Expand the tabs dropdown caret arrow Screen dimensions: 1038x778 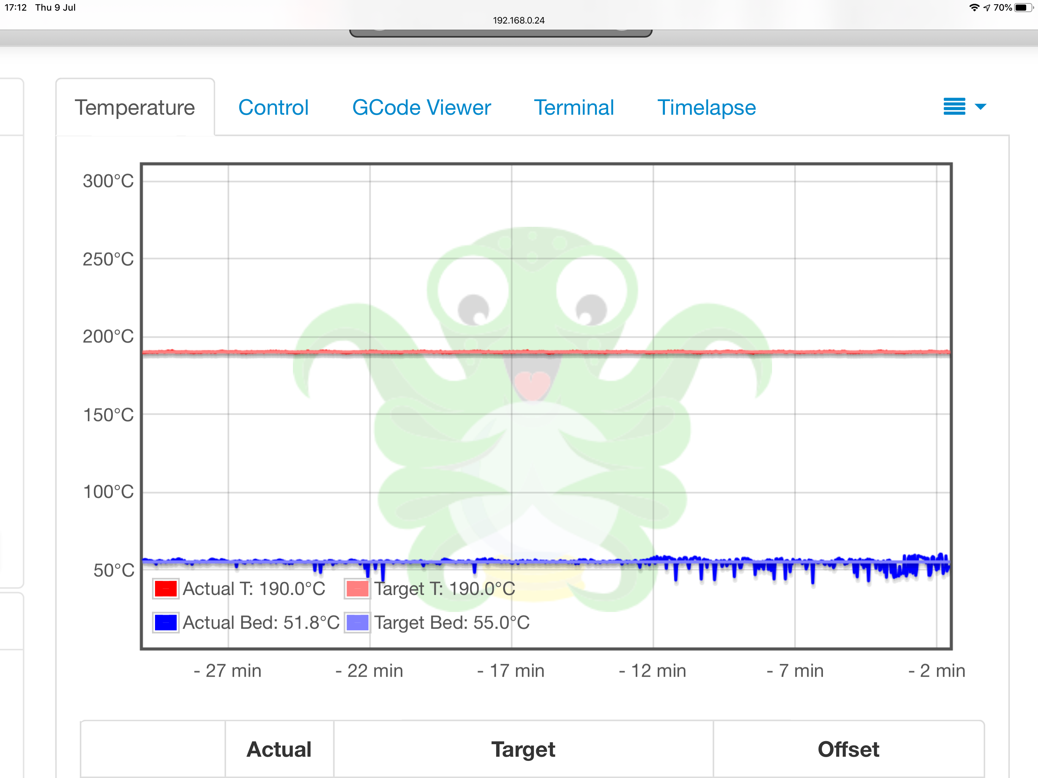pos(980,106)
